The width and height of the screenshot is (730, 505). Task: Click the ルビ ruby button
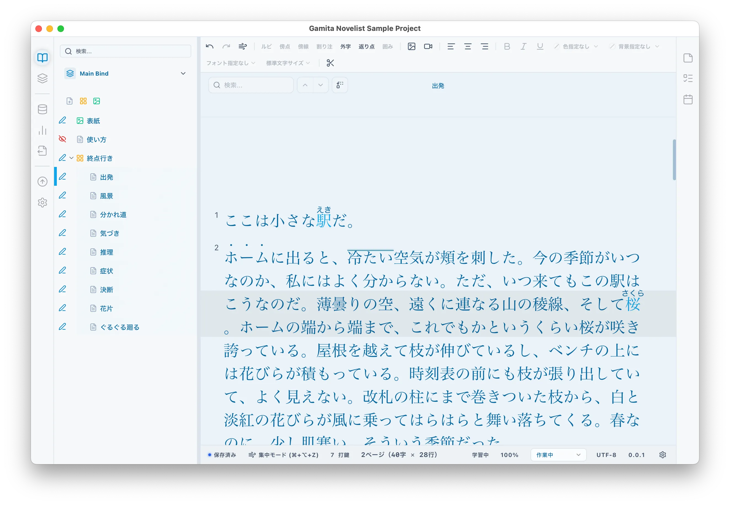266,47
